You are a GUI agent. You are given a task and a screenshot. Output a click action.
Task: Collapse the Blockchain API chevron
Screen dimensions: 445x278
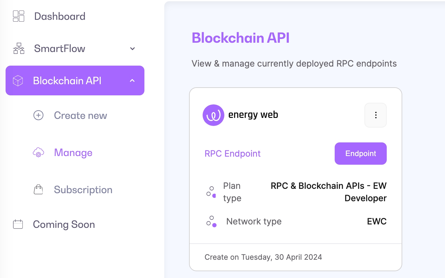click(132, 80)
